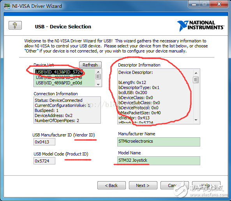Click the Next > button
231x201 pixels.
pyautogui.click(x=143, y=185)
